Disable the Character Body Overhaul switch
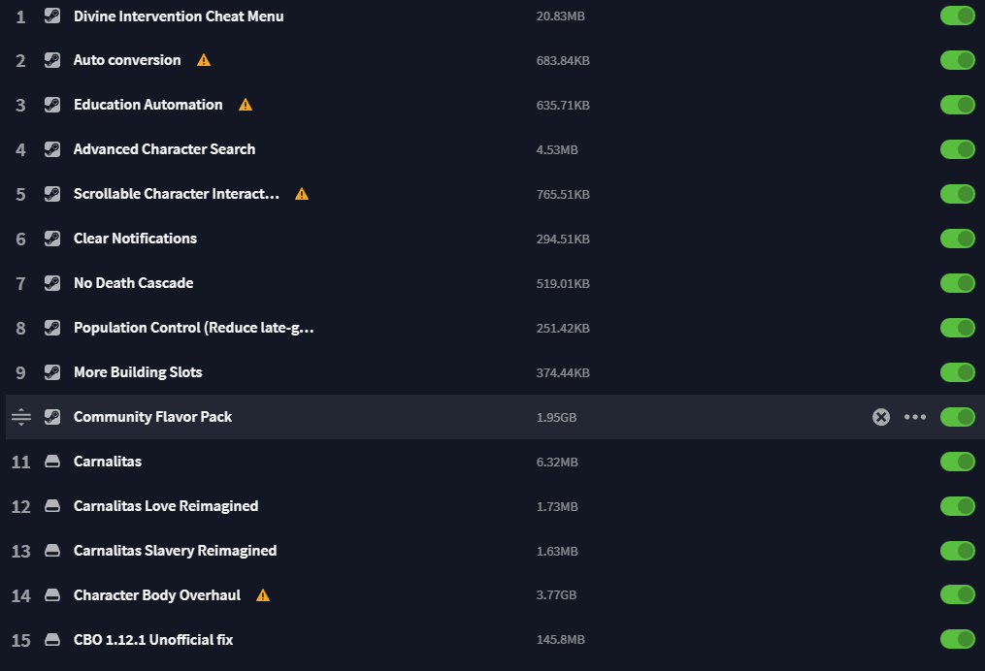The image size is (985, 671). point(957,595)
